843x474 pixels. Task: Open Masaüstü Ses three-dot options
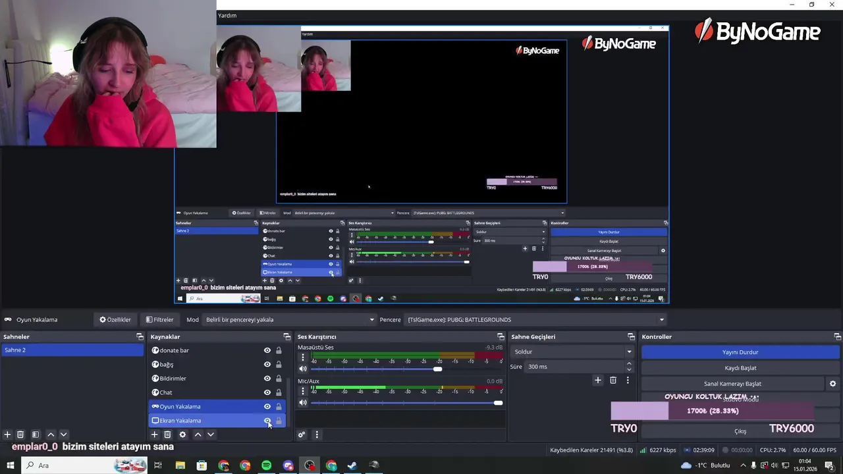tap(303, 357)
